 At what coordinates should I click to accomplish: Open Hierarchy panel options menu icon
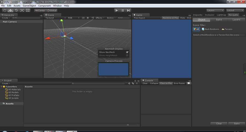[x=41, y=15]
